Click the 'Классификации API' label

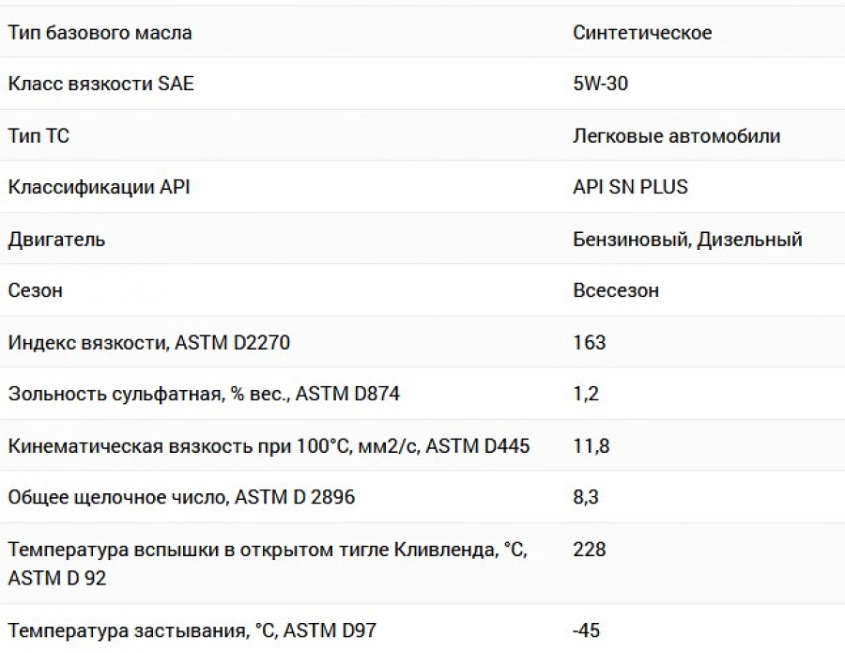click(100, 187)
